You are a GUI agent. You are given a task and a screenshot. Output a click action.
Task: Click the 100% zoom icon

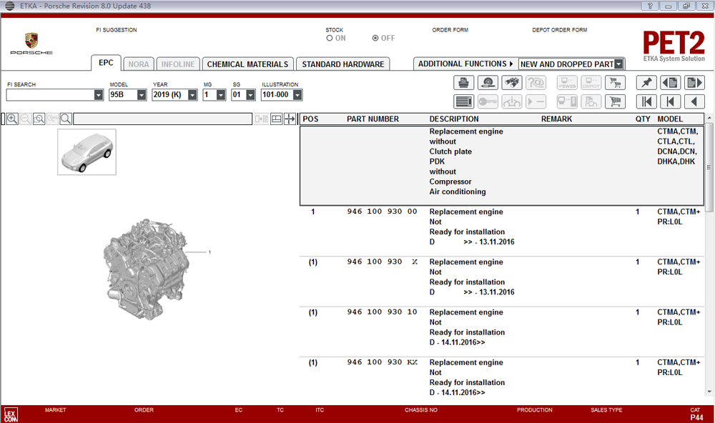point(52,119)
